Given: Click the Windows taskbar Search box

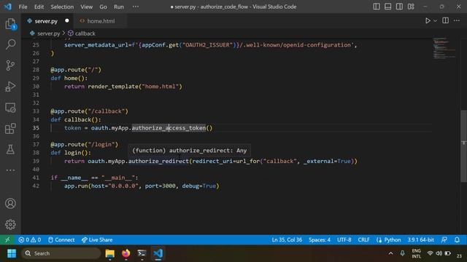Looking at the screenshot, I should (61, 253).
